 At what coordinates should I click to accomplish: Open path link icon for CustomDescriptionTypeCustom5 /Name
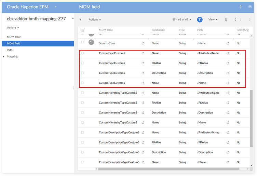(228, 162)
